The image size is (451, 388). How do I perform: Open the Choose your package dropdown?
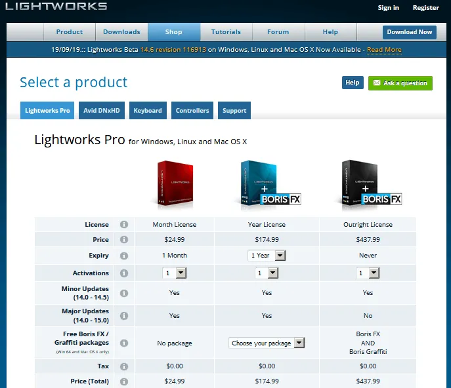(267, 343)
